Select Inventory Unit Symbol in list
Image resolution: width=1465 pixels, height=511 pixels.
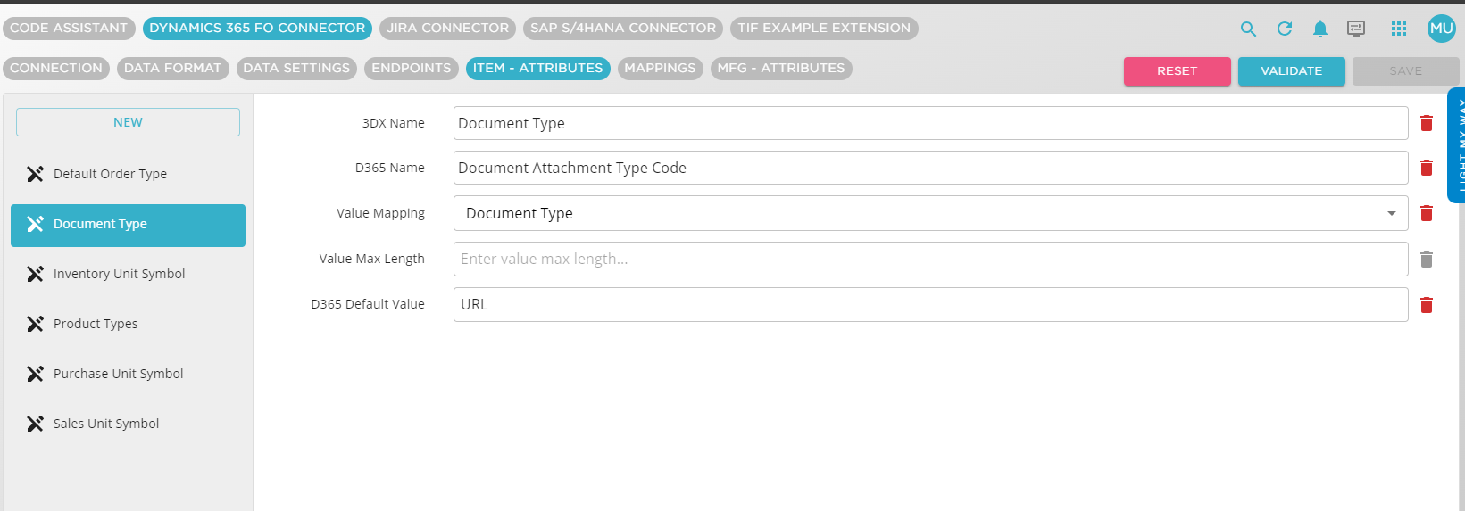pyautogui.click(x=119, y=274)
